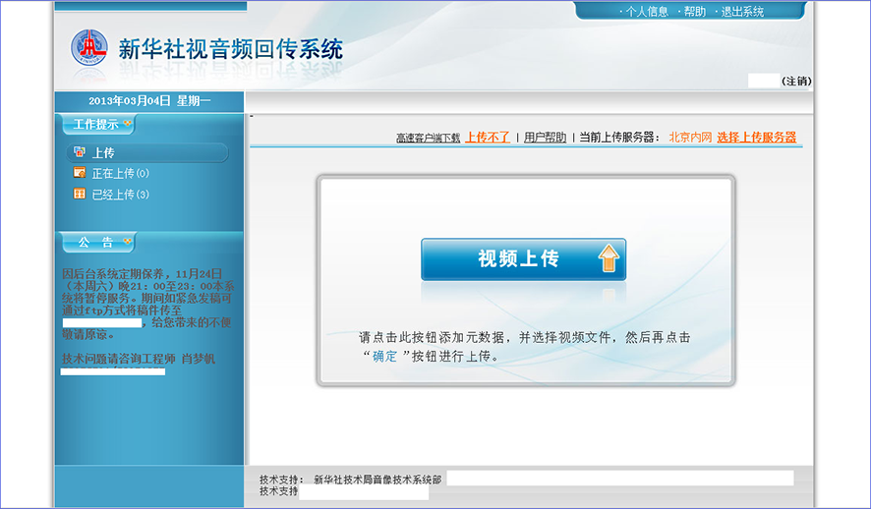This screenshot has height=509, width=871.
Task: Click the 北京内网 server name
Action: coord(690,138)
